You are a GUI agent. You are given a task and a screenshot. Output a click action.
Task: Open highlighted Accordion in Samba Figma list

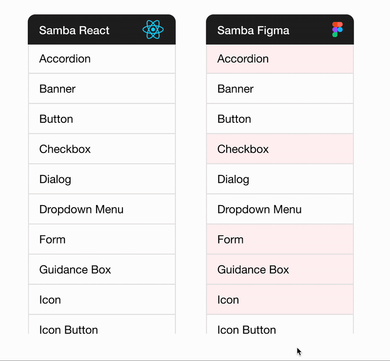tap(280, 59)
